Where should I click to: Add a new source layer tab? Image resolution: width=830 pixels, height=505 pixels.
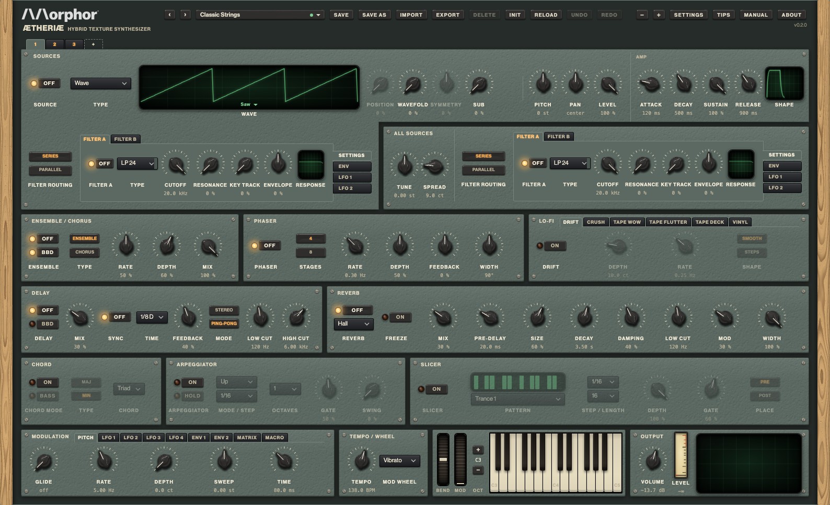pyautogui.click(x=94, y=44)
